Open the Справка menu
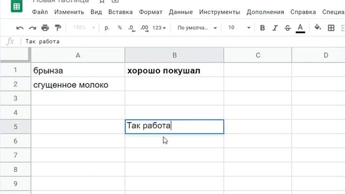Viewport: 345px width, 194px height. click(303, 12)
